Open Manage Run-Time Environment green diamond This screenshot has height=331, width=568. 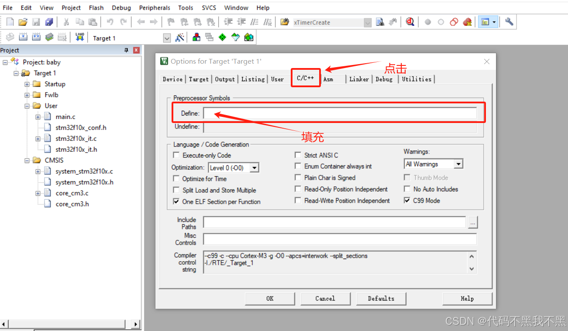click(223, 38)
